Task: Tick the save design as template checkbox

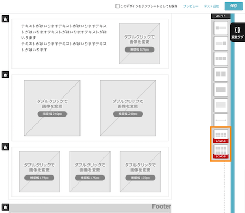Action: click(118, 6)
